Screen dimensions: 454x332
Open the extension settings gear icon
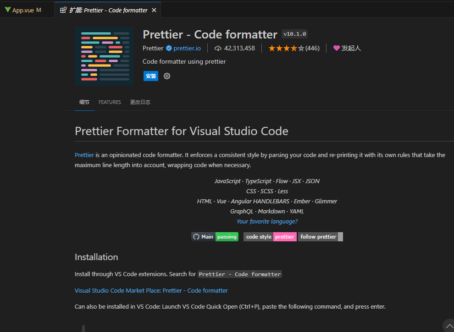(x=167, y=76)
